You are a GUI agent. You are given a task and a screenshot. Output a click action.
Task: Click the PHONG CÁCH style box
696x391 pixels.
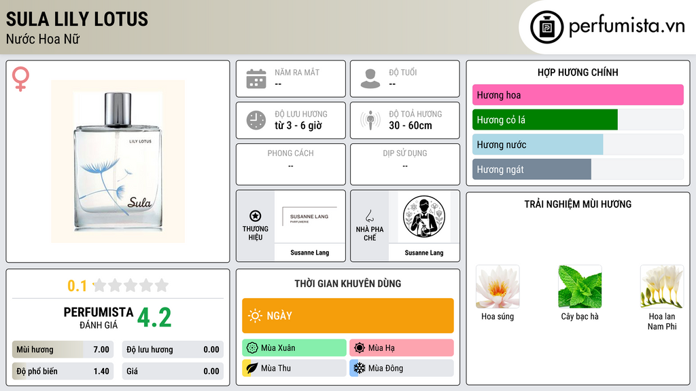(x=291, y=164)
